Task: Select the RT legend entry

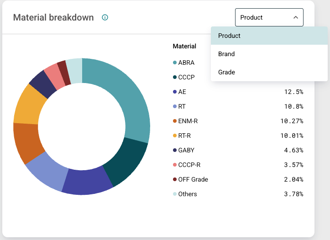Action: (x=182, y=106)
